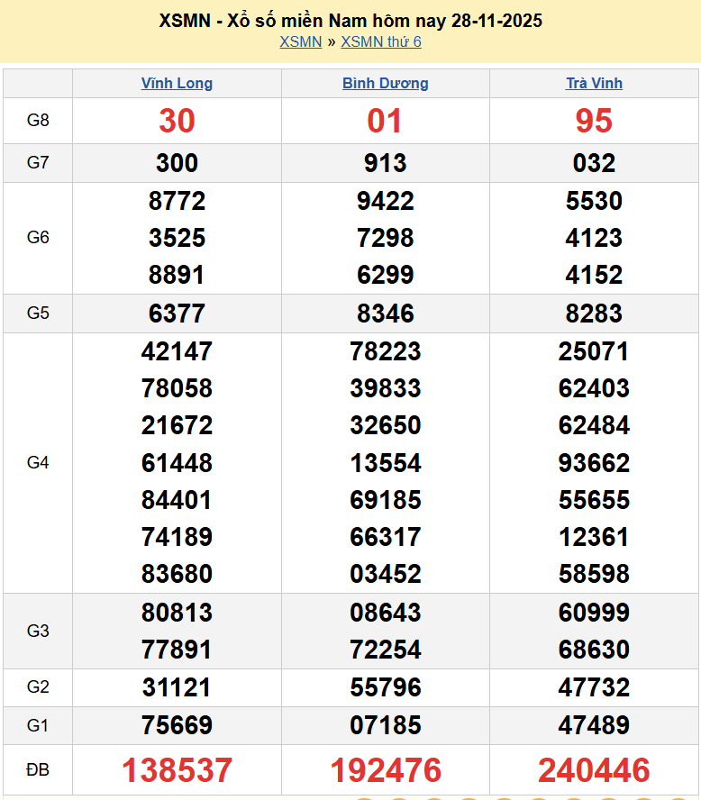701x800 pixels.
Task: Select Vĩnh Long G1 number 75669
Action: coord(177,725)
